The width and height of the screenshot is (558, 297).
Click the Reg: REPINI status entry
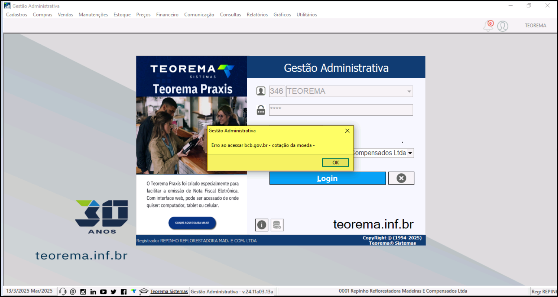pyautogui.click(x=544, y=292)
